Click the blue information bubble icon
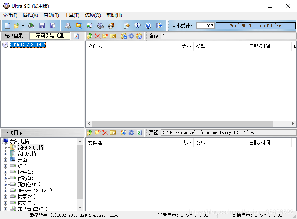The width and height of the screenshot is (297, 219). [138, 26]
